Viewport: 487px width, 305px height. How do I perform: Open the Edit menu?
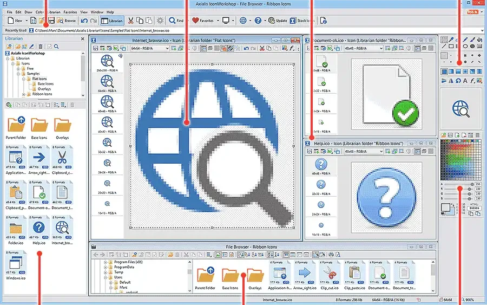pos(18,12)
